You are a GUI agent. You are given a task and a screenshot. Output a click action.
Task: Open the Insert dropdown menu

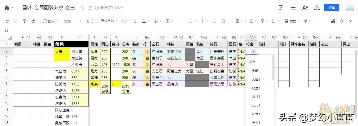coord(50,21)
